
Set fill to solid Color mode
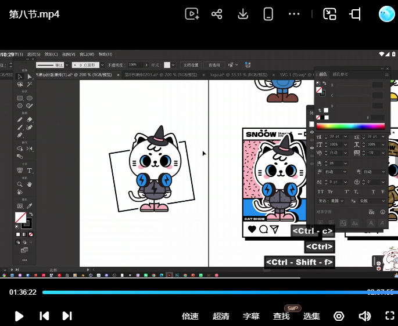click(x=18, y=234)
